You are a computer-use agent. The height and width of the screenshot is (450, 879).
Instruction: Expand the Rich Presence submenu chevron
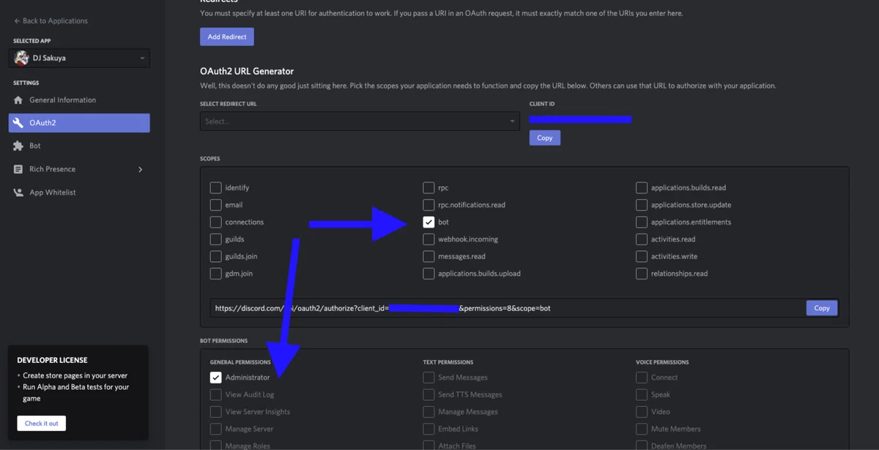tap(140, 170)
